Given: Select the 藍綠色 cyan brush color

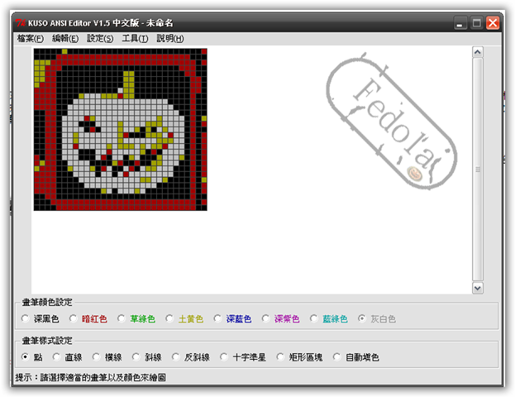Looking at the screenshot, I should [314, 318].
